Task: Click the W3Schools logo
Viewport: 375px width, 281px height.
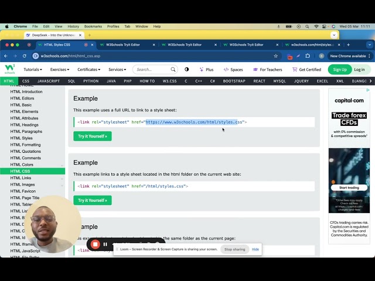Action: [x=10, y=69]
